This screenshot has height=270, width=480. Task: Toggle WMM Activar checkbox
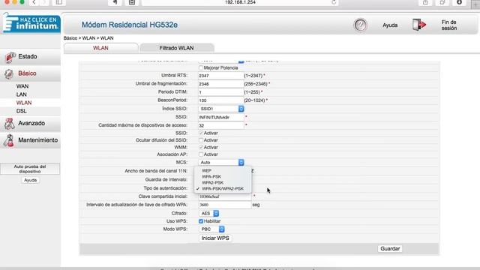click(201, 147)
